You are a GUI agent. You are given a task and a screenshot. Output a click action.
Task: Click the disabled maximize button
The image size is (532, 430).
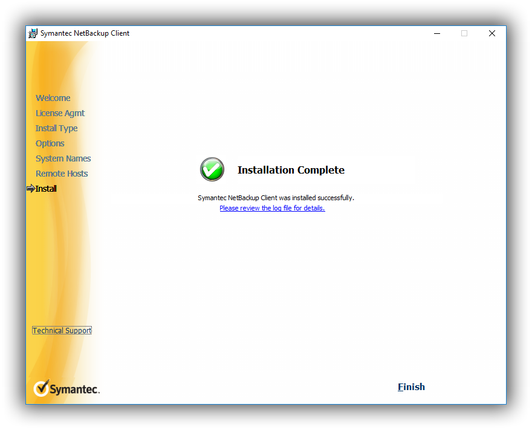click(x=464, y=33)
